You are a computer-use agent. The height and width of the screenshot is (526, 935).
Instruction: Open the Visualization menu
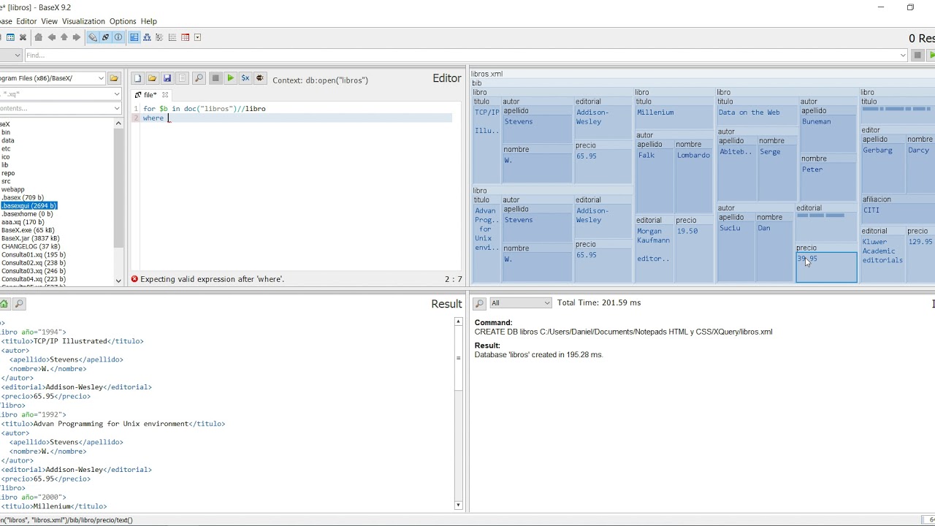click(83, 21)
